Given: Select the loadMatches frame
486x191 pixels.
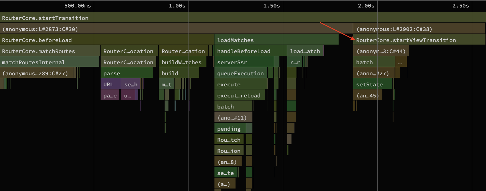Looking at the screenshot, I should click(277, 40).
